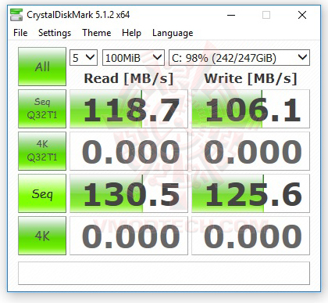Run the Seq benchmark button

point(42,193)
